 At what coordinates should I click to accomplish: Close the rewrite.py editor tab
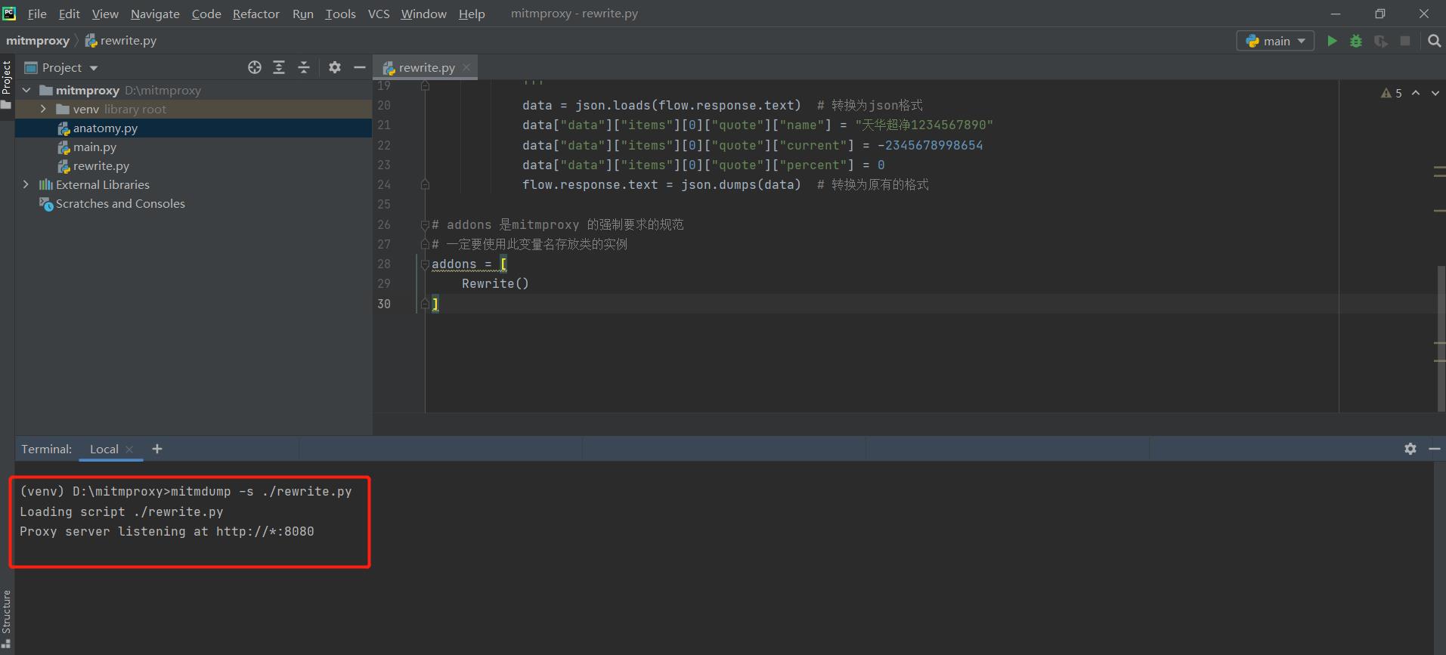tap(466, 67)
